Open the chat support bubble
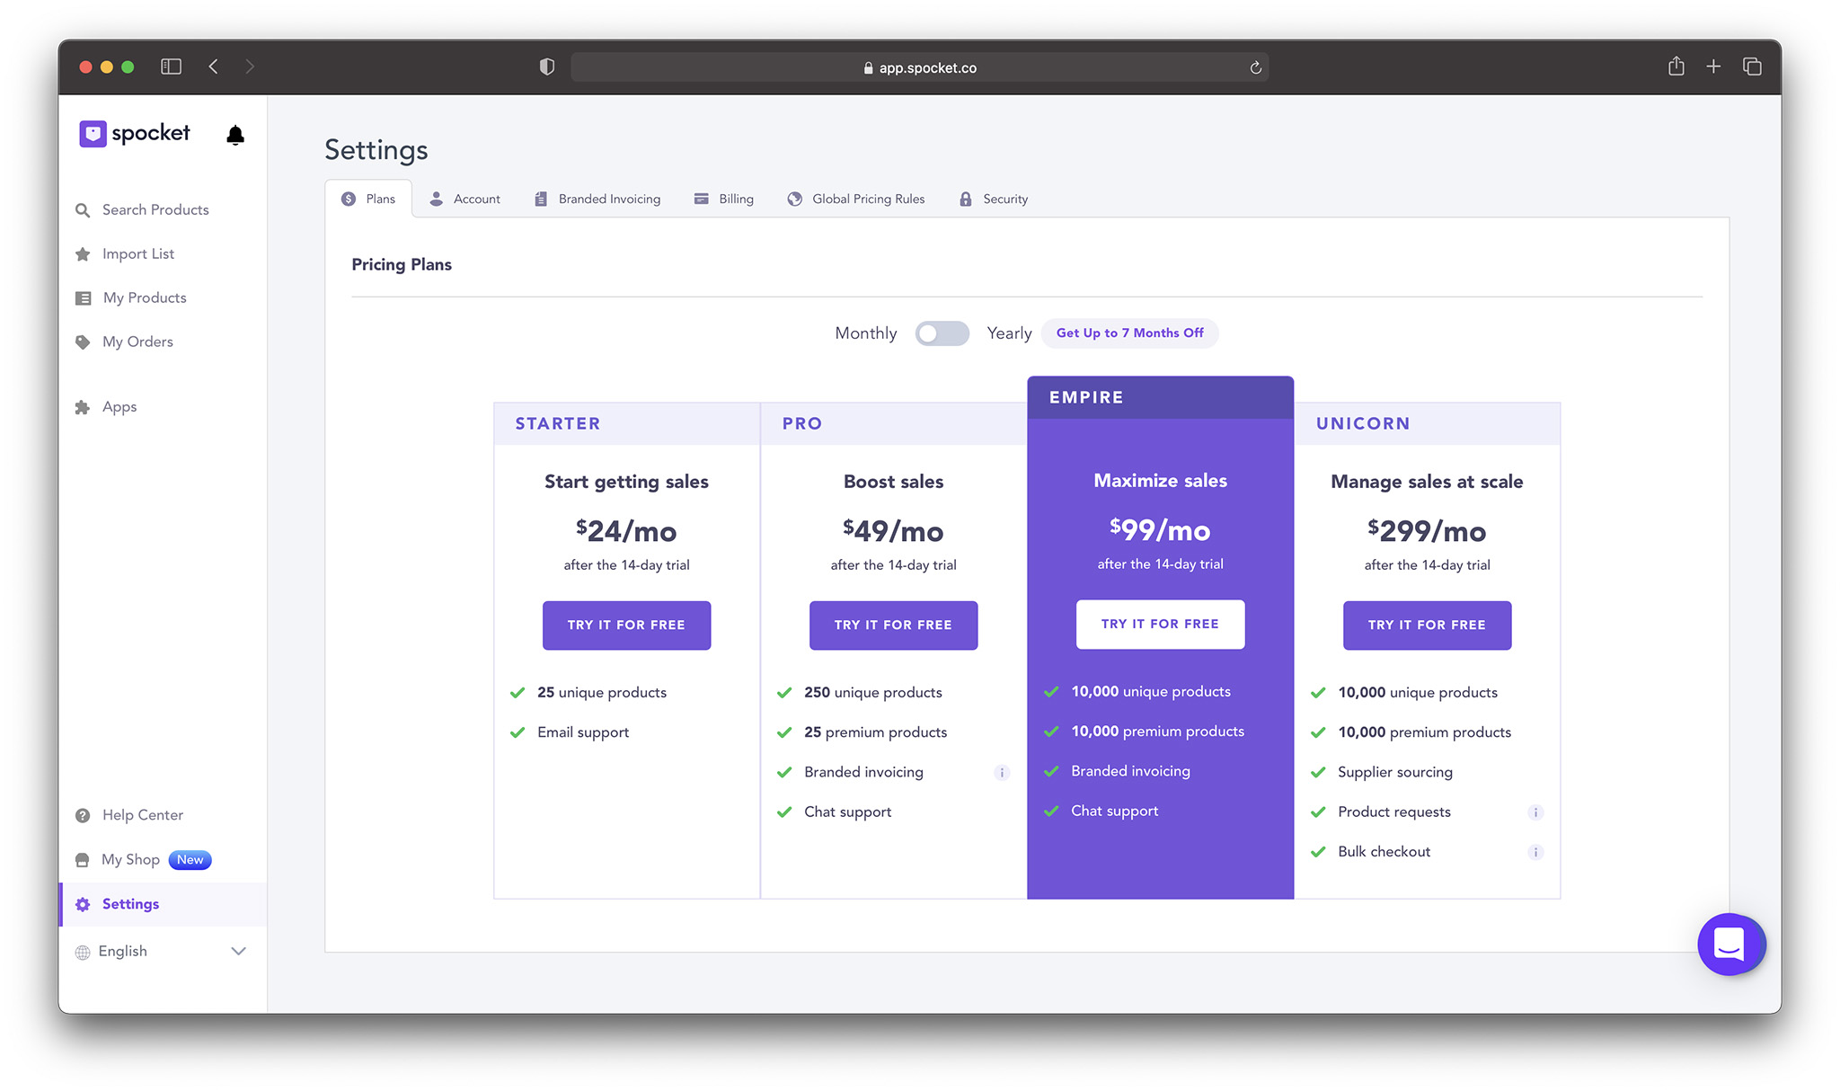 1730,945
